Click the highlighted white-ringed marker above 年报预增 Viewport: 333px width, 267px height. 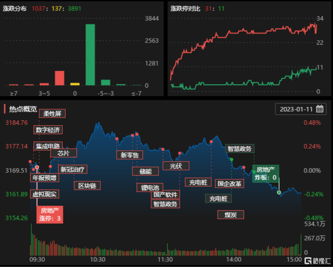click(x=37, y=167)
